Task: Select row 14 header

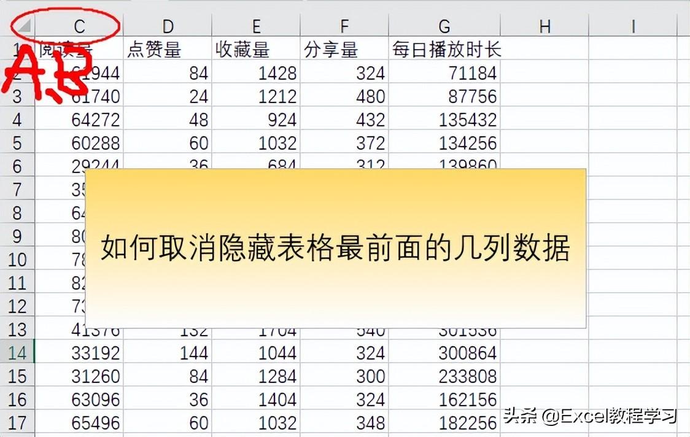Action: [x=17, y=352]
